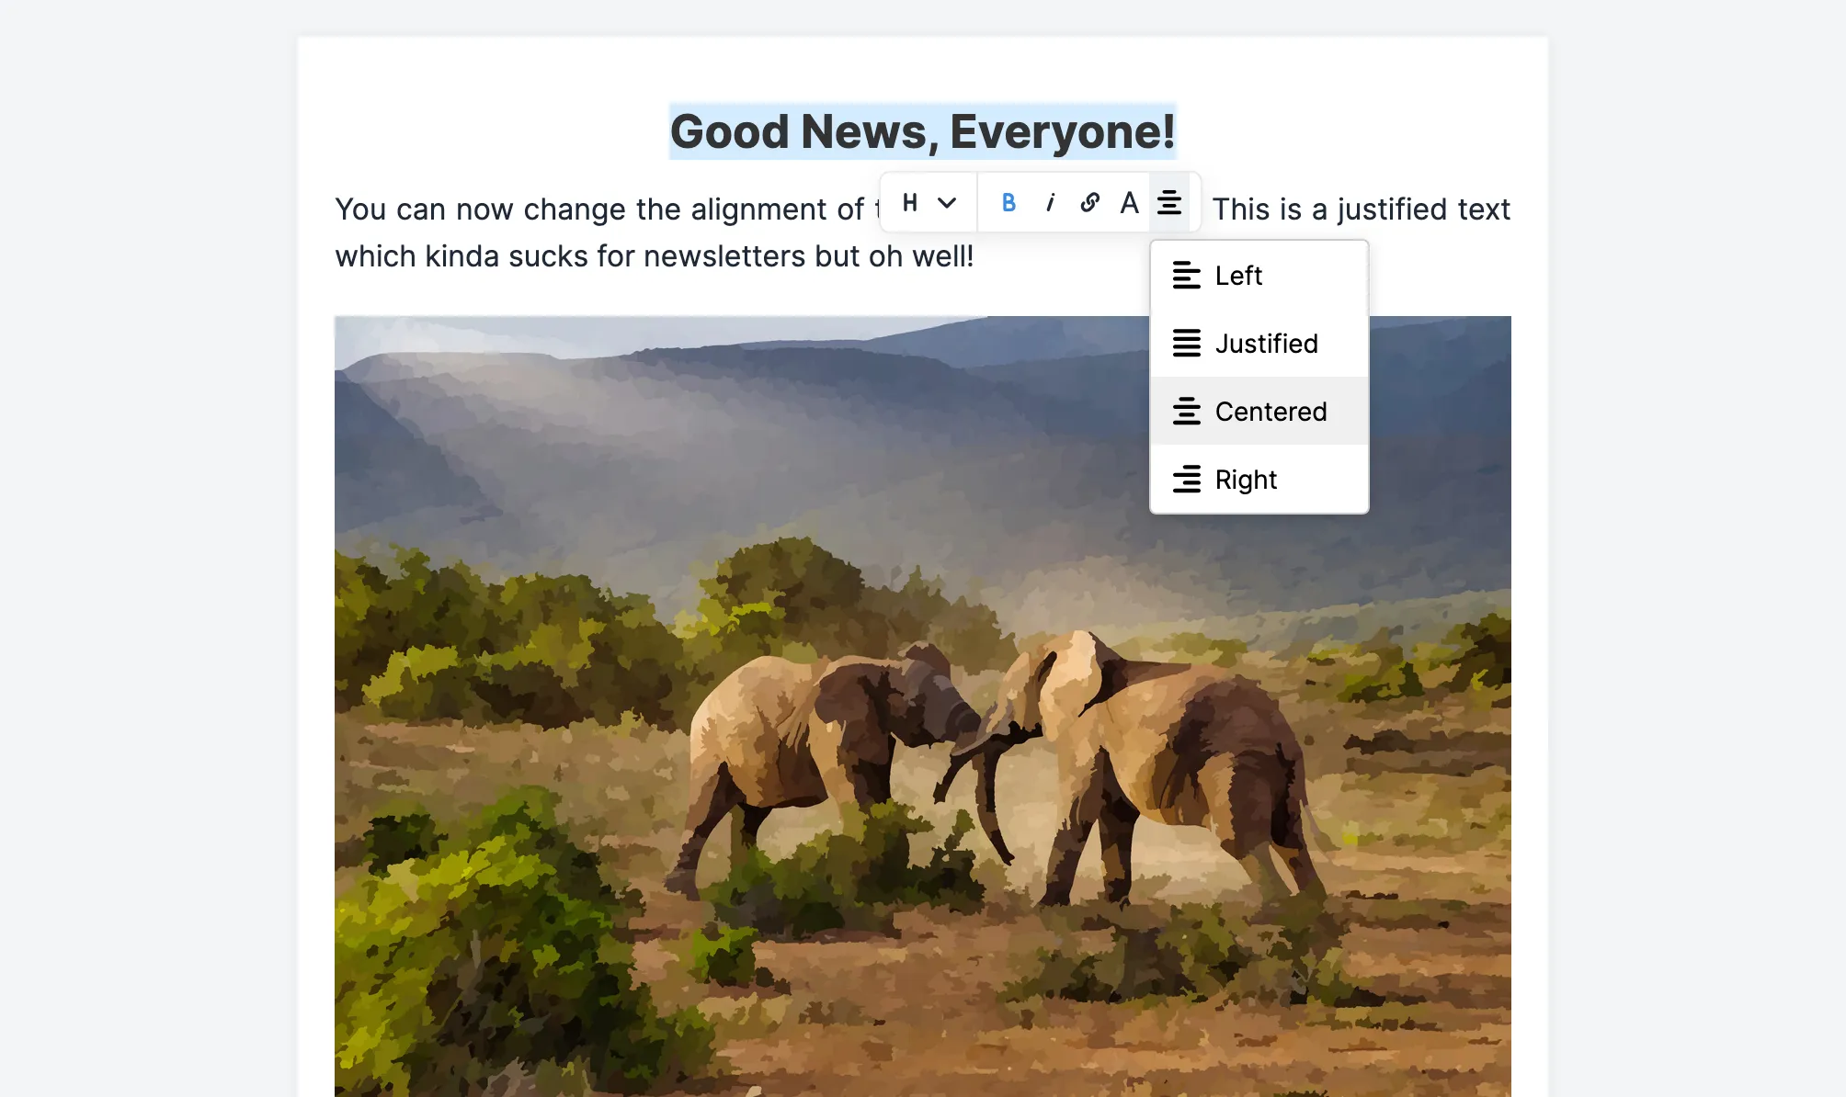Image resolution: width=1846 pixels, height=1097 pixels.
Task: Apply italic formatting with the i icon
Action: (1049, 203)
